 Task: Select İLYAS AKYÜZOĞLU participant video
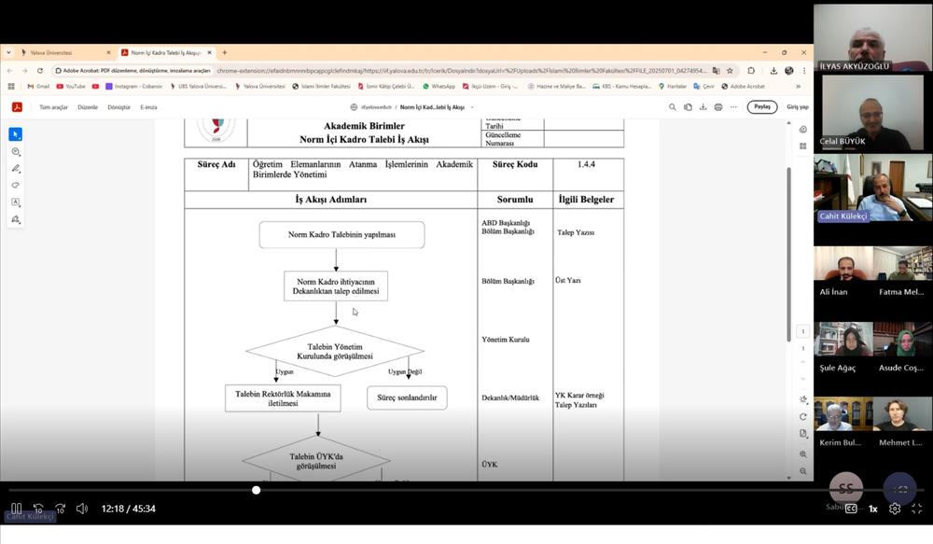click(872, 37)
